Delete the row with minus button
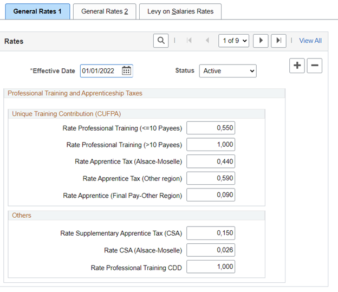The height and width of the screenshot is (292, 338). 315,66
